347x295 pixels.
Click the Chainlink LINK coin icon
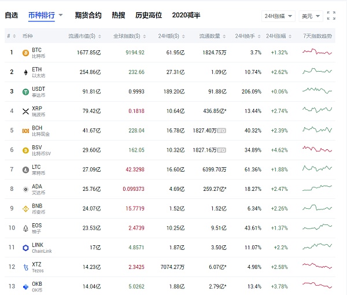point(25,248)
